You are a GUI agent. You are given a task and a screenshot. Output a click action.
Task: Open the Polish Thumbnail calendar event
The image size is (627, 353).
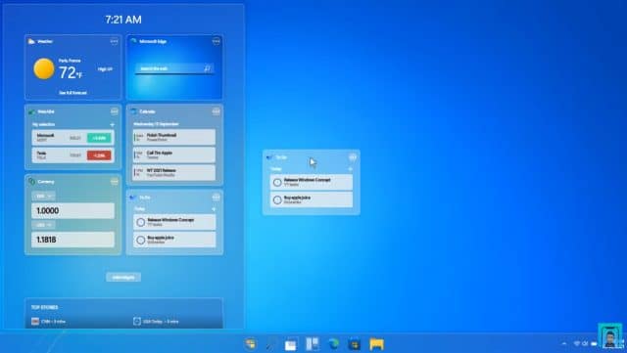(x=174, y=137)
